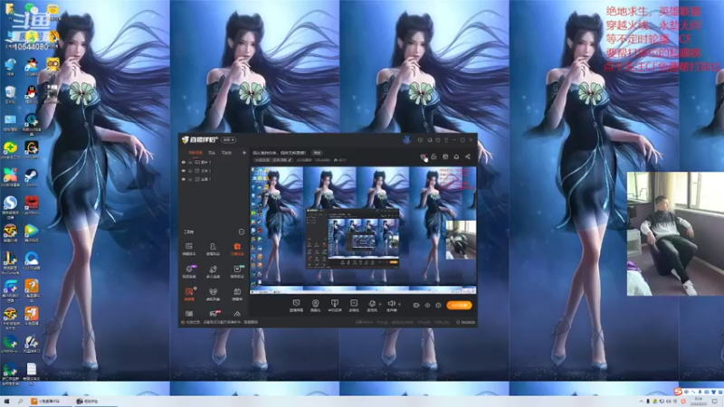724x407 pixels.
Task: Toggle eye visibility for the text source row
Action: 184,171
